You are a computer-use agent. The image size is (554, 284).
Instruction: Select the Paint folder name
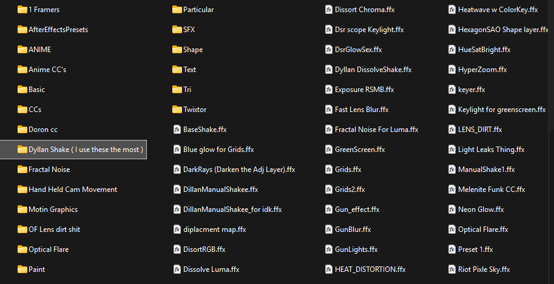[37, 269]
